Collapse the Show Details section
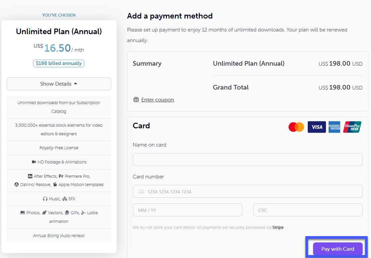371x258 pixels. (x=59, y=84)
